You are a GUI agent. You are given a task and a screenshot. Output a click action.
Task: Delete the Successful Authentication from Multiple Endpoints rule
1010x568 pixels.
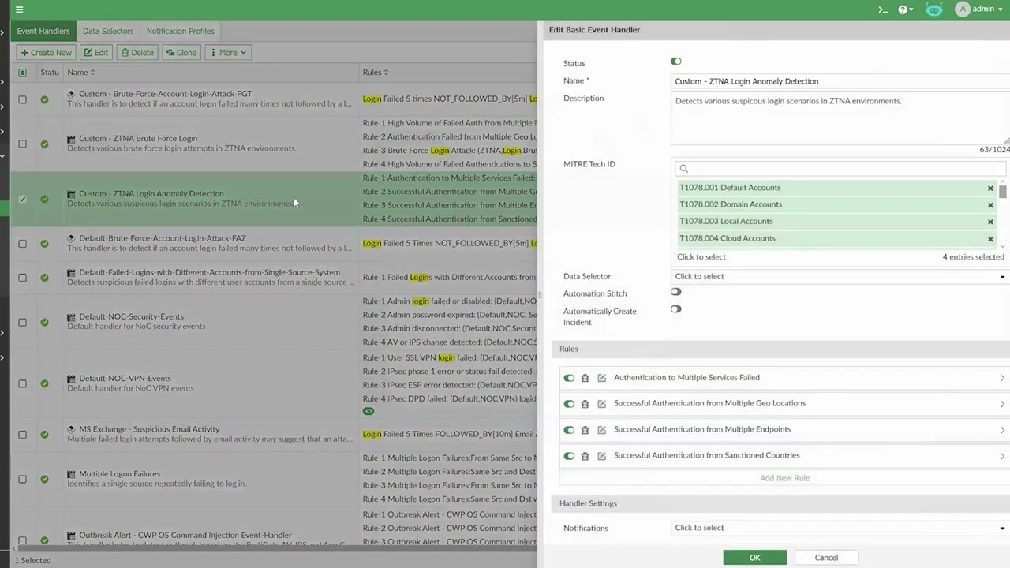[585, 430]
